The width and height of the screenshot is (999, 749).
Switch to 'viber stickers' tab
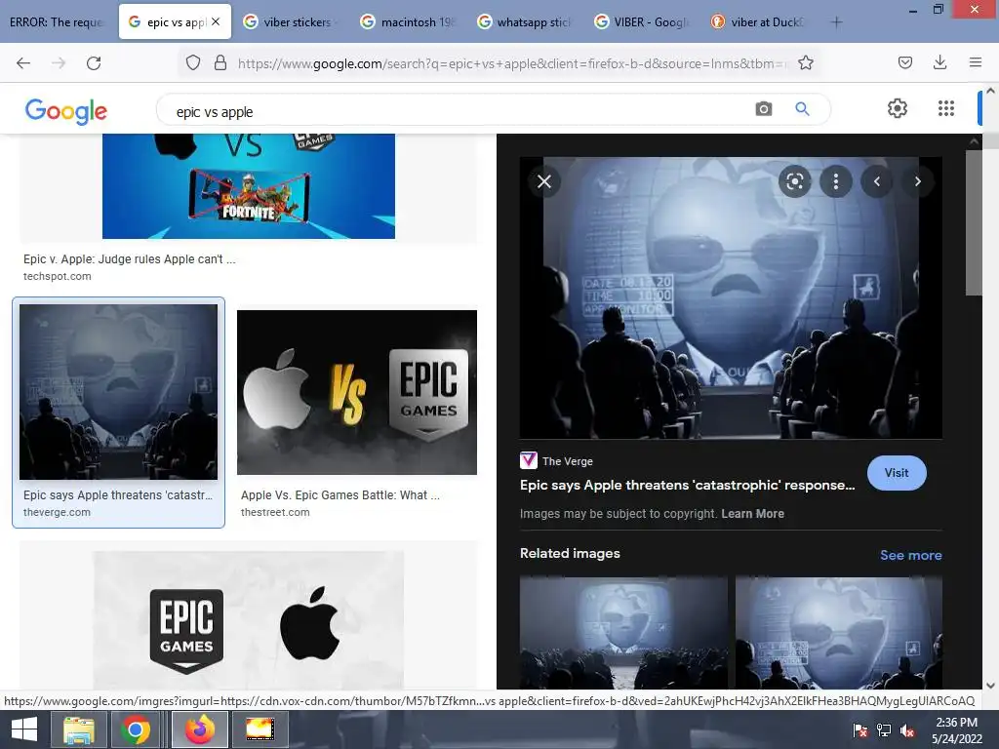point(292,22)
